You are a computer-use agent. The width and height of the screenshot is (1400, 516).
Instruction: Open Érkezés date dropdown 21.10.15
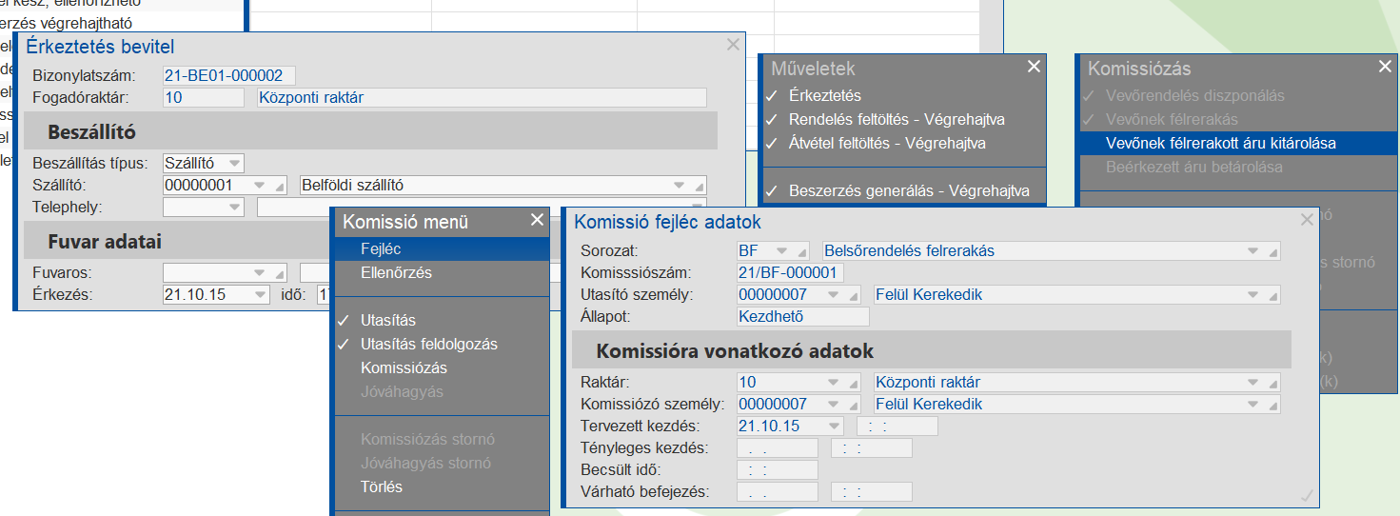click(x=261, y=295)
